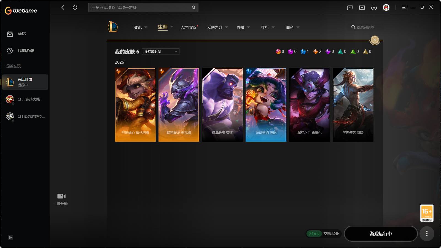
Task: Click the 2026 year label
Action: point(119,62)
